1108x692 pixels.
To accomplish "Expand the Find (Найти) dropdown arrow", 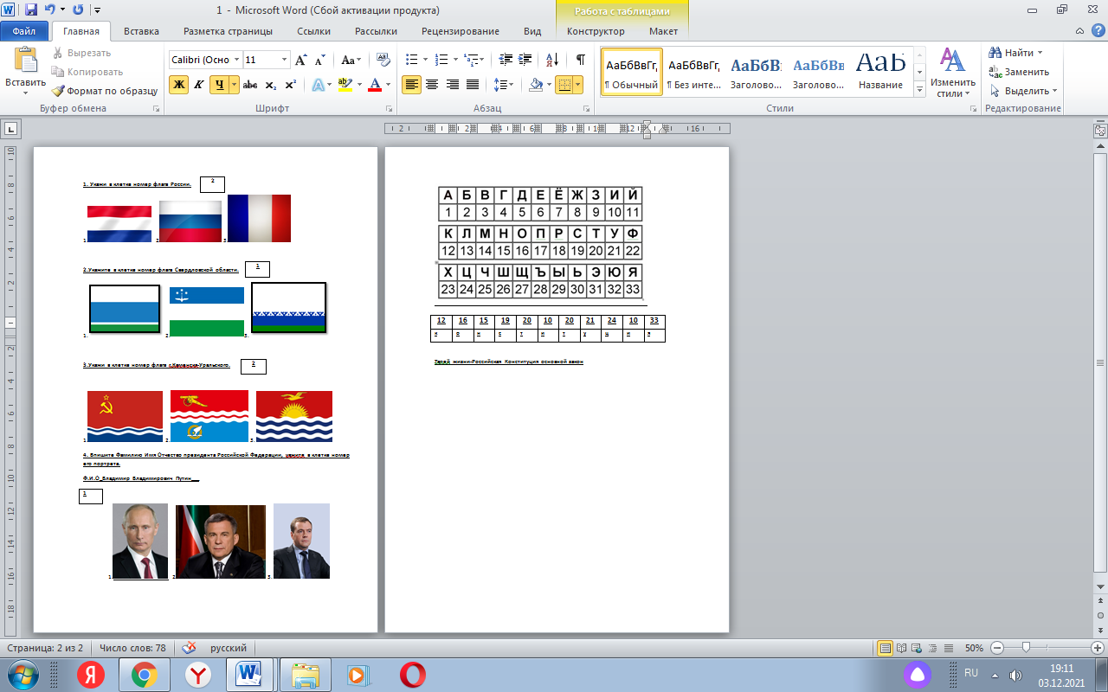I will click(x=1040, y=53).
